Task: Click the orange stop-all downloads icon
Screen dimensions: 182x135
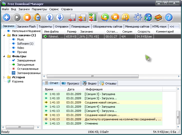Action: coord(115,17)
